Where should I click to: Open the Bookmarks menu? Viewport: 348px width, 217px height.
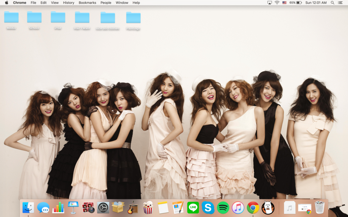(87, 3)
